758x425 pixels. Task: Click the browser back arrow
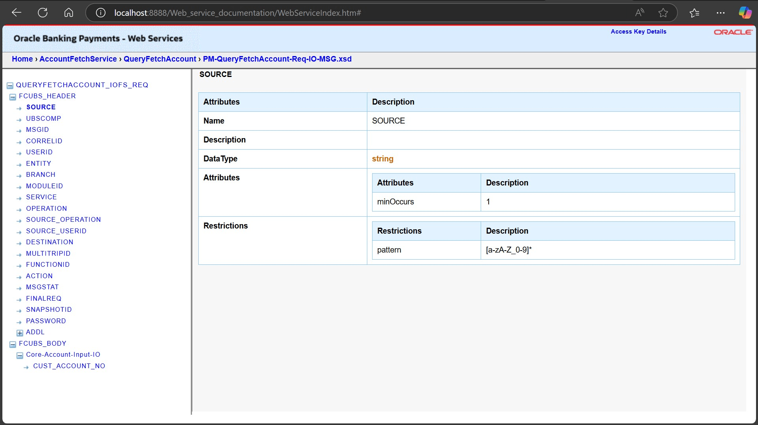pyautogui.click(x=17, y=13)
